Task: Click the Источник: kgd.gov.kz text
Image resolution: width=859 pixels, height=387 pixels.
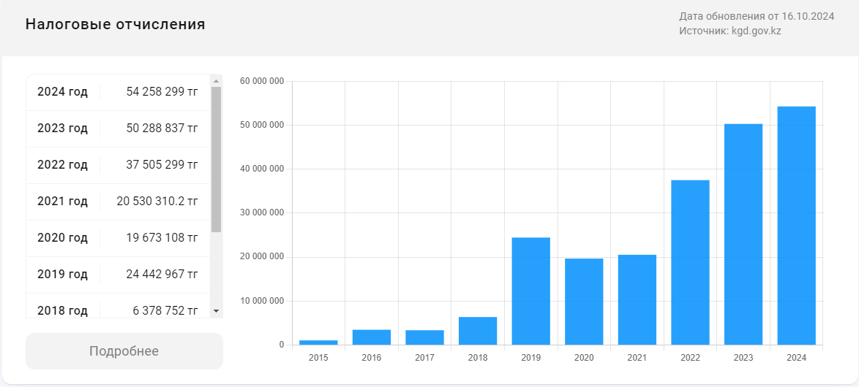Action: [730, 31]
